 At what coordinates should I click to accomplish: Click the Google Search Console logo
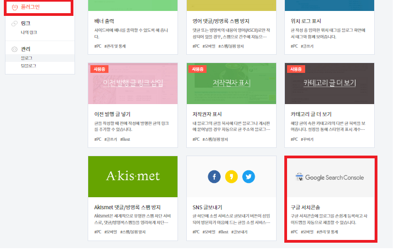[329, 177]
